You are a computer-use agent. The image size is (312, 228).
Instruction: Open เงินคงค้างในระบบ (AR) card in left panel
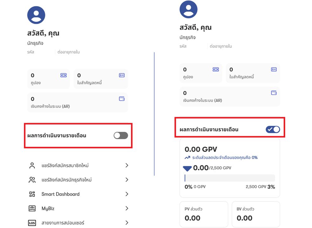point(77,103)
